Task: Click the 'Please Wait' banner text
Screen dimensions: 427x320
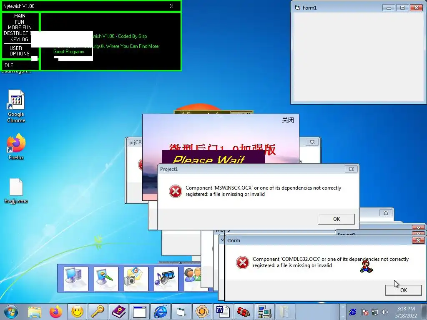Action: pos(208,160)
